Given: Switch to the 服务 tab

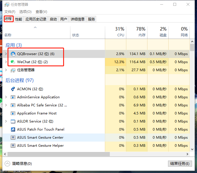Looking at the screenshot, I should 91,19.
